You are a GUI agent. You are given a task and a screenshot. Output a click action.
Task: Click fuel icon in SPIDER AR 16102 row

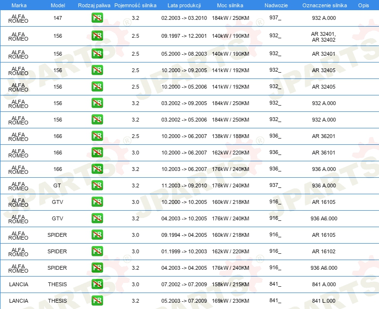pyautogui.click(x=97, y=251)
